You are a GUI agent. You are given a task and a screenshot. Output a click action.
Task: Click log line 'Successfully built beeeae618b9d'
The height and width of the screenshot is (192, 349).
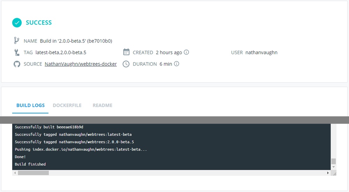pos(49,127)
